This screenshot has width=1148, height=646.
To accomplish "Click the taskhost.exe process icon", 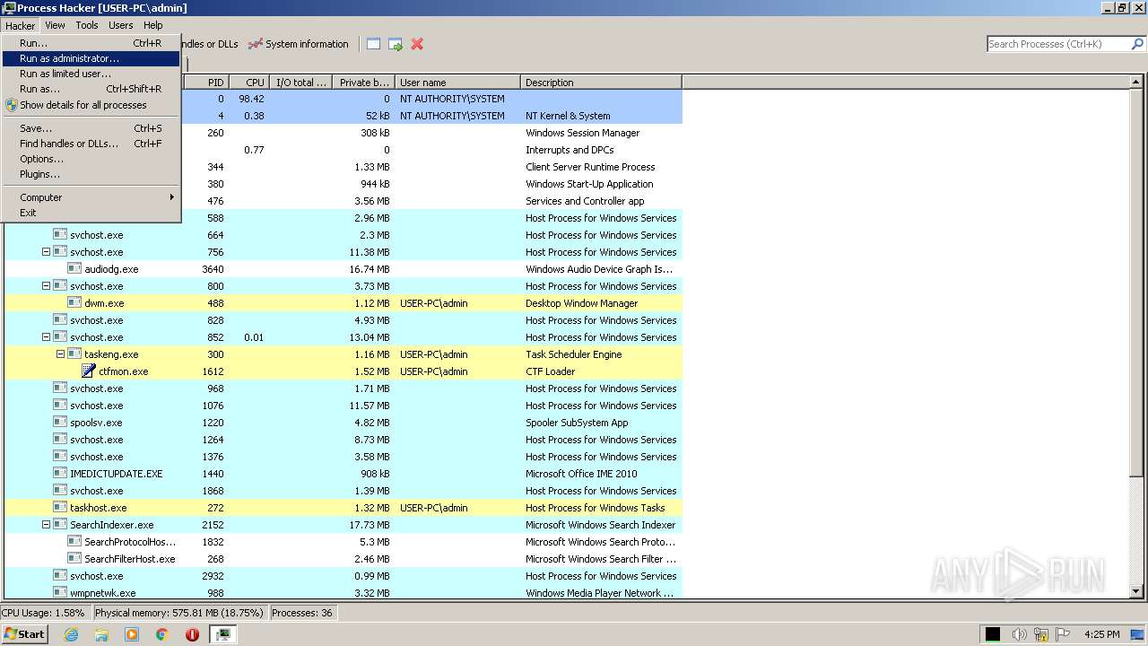I will click(60, 507).
